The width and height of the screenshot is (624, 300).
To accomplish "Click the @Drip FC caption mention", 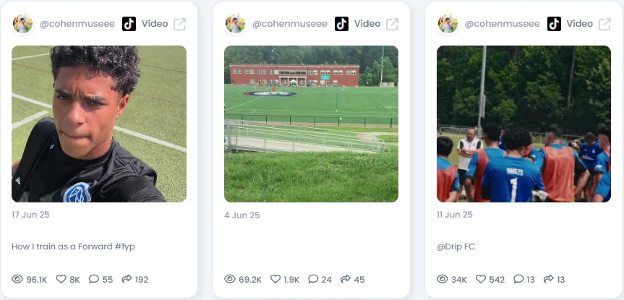I will click(x=456, y=247).
